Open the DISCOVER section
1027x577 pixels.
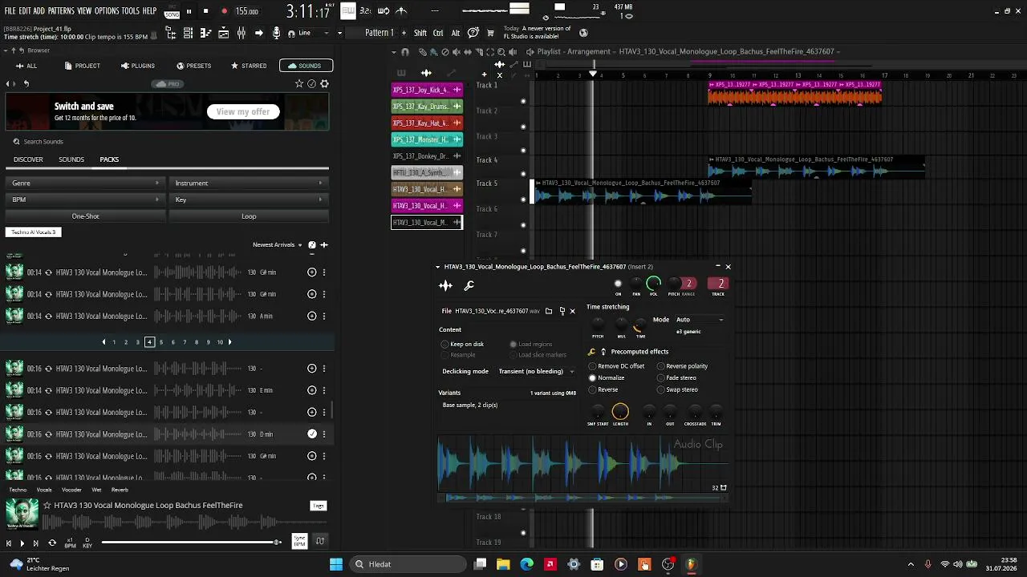pos(28,159)
